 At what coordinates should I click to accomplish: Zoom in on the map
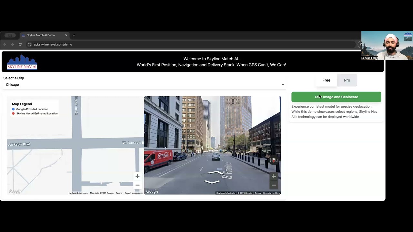(137, 176)
